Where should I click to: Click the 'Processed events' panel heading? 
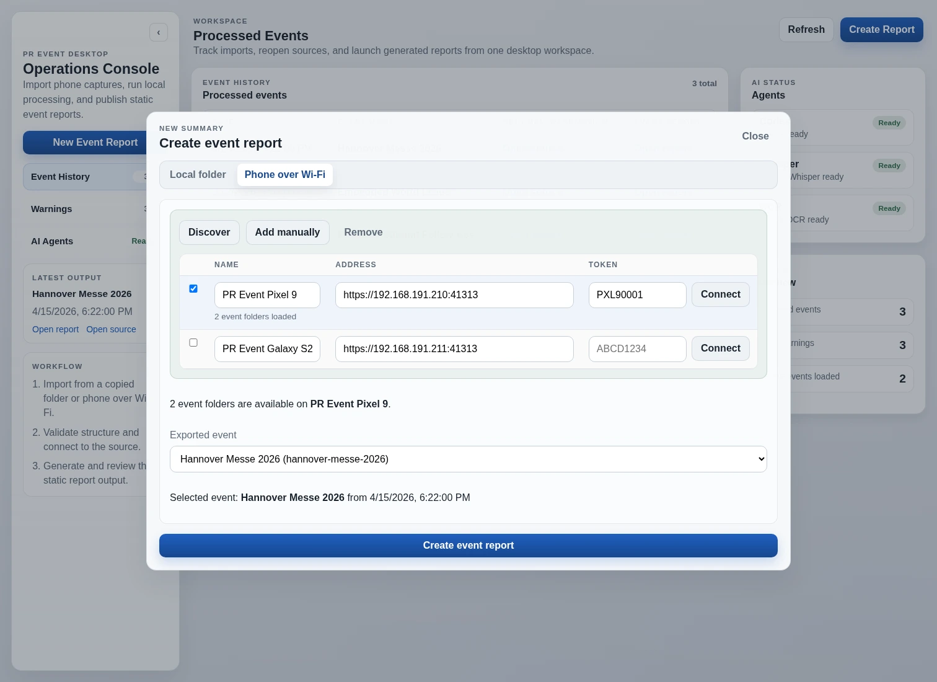click(x=245, y=95)
